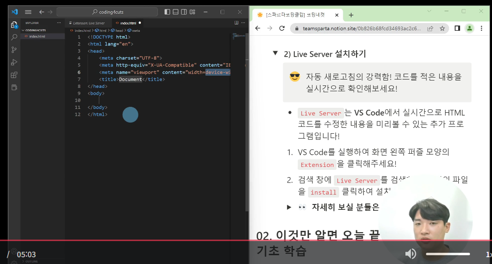Viewport: 492px width, 264px height.
Task: Click the teamsparta.notion.site address bar
Action: tap(361, 28)
